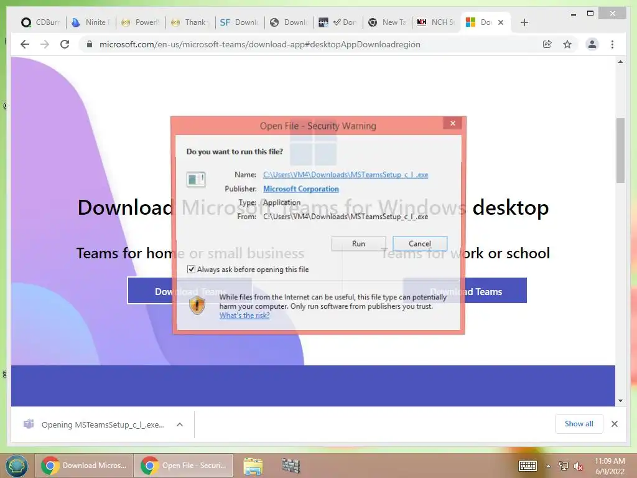Switch to tab with checkmark Don title
Screen dimensions: 637x478
click(x=339, y=22)
